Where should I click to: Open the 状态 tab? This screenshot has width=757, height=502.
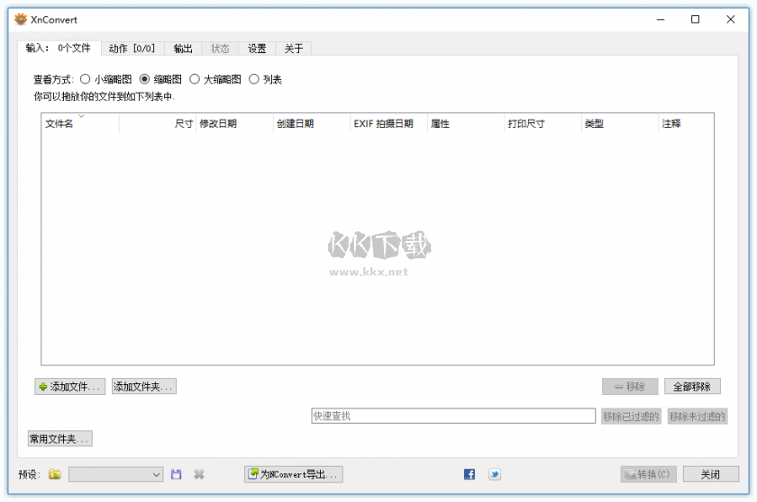click(220, 49)
